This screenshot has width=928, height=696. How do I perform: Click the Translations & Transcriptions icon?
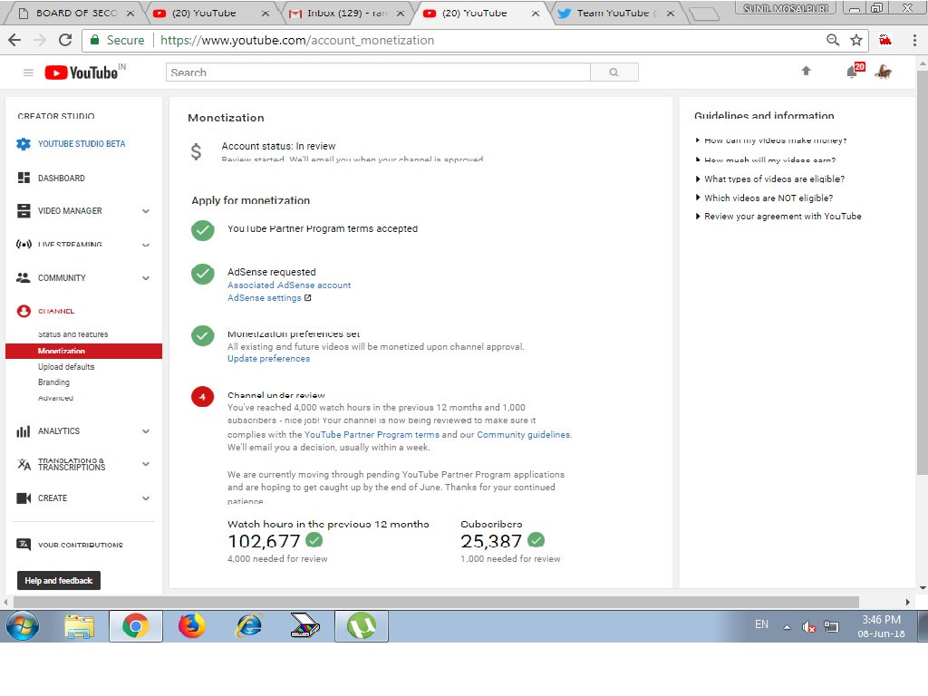click(24, 464)
